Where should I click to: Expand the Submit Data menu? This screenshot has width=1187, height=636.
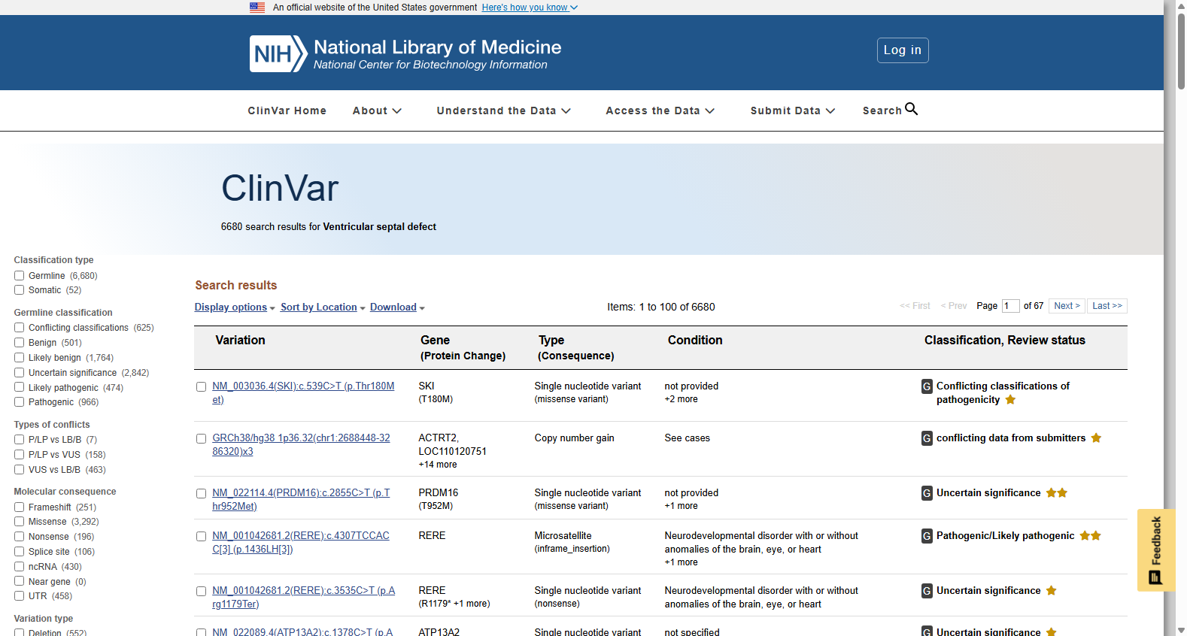(x=793, y=111)
